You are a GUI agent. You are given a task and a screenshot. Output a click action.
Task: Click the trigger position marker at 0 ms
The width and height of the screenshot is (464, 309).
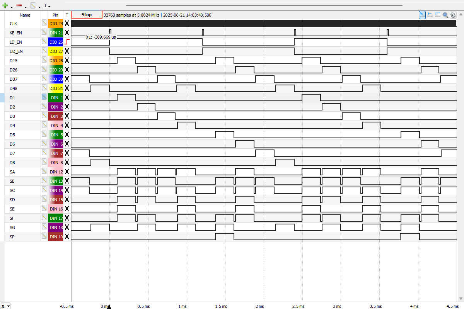[109, 307]
